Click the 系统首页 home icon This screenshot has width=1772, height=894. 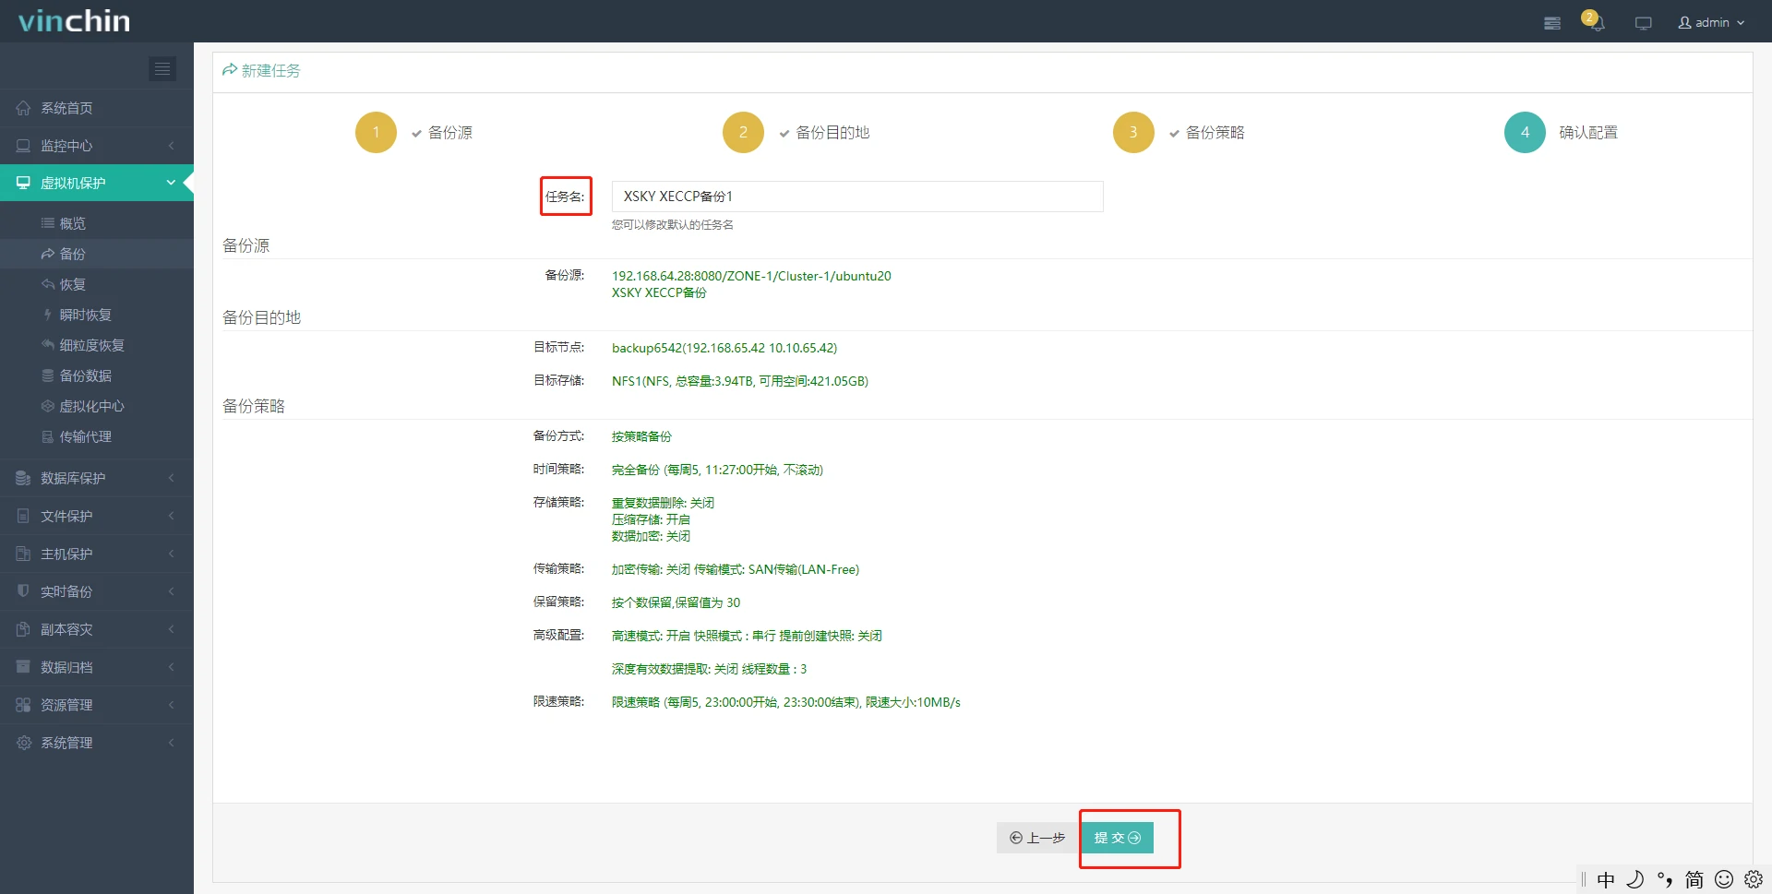(x=23, y=108)
